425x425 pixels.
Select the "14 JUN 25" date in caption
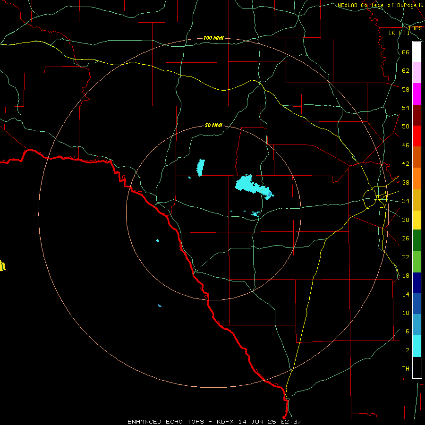257,422
